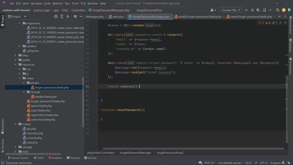Image resolution: width=293 pixels, height=165 pixels.
Task: Open the Refactor menu
Action: (x=58, y=3)
